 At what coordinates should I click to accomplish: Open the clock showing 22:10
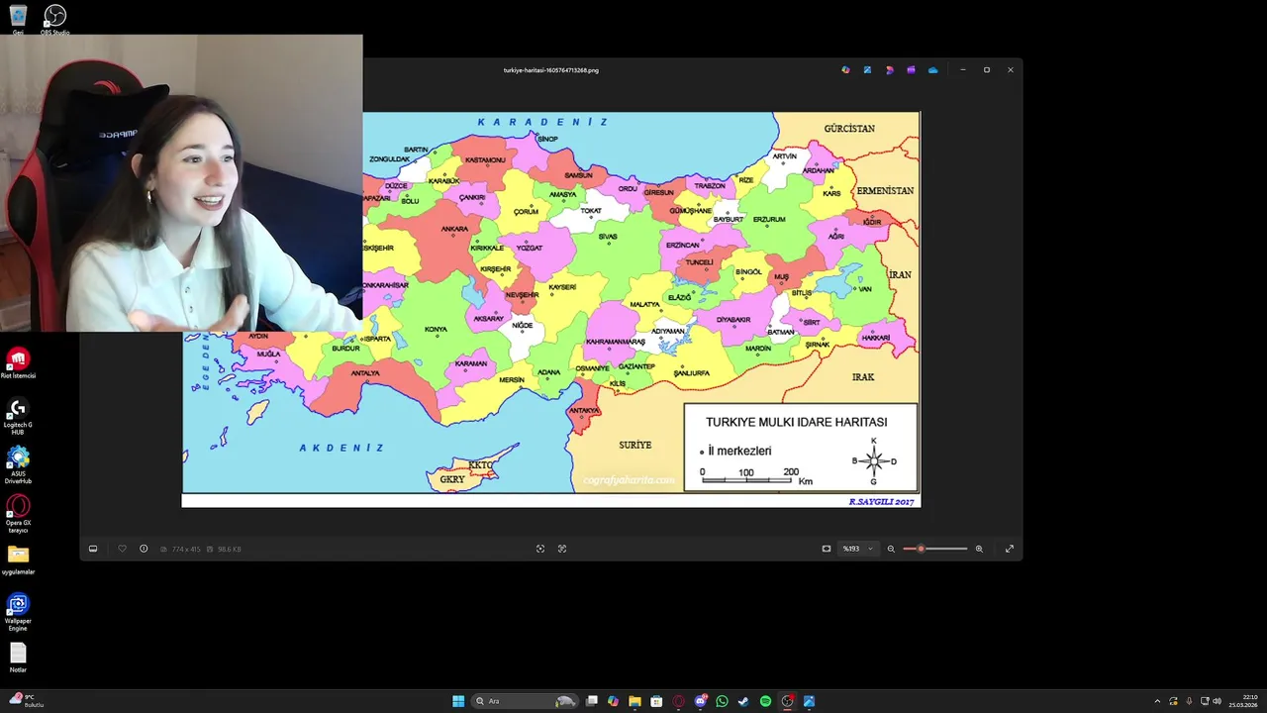click(x=1244, y=701)
